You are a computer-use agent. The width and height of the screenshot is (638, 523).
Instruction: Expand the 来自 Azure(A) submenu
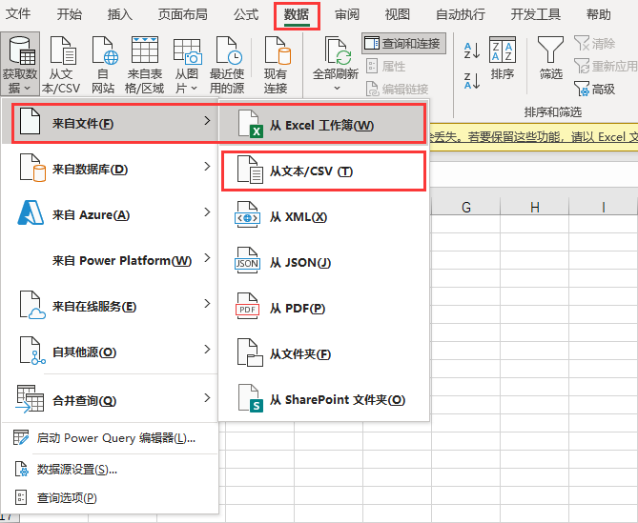pyautogui.click(x=110, y=214)
